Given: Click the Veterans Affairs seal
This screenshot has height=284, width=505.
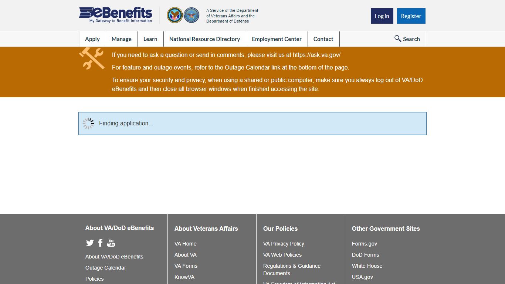Looking at the screenshot, I should point(174,15).
